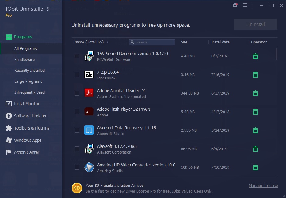Viewport: 286px width, 198px height.
Task: Open the toolbox icon in title bar
Action: click(x=235, y=5)
